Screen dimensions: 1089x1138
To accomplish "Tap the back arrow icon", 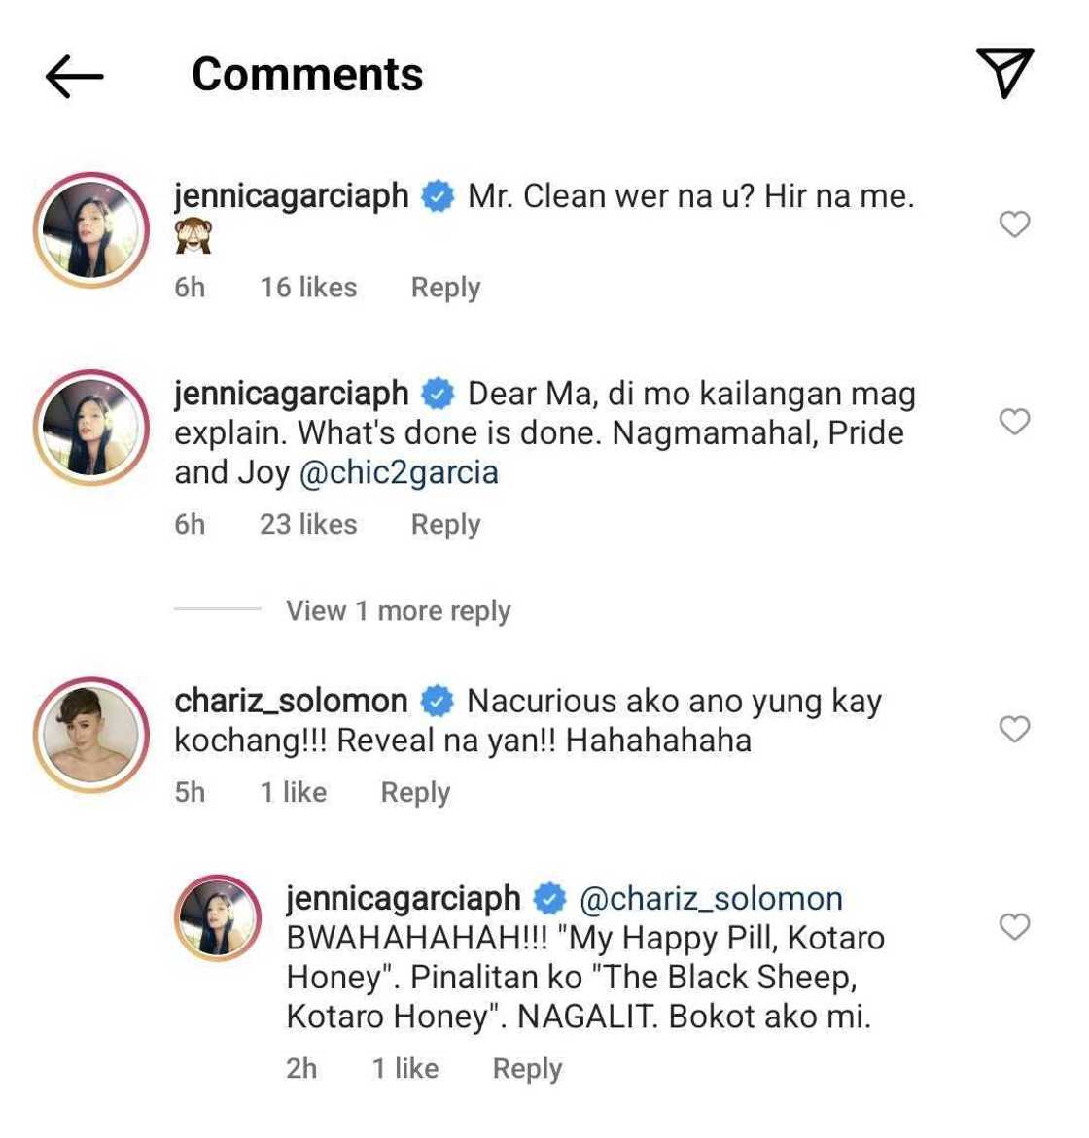I will [x=74, y=76].
